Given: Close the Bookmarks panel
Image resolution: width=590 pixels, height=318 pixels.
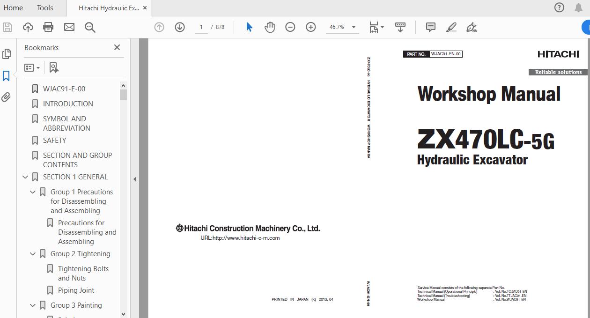Looking at the screenshot, I should pos(117,47).
